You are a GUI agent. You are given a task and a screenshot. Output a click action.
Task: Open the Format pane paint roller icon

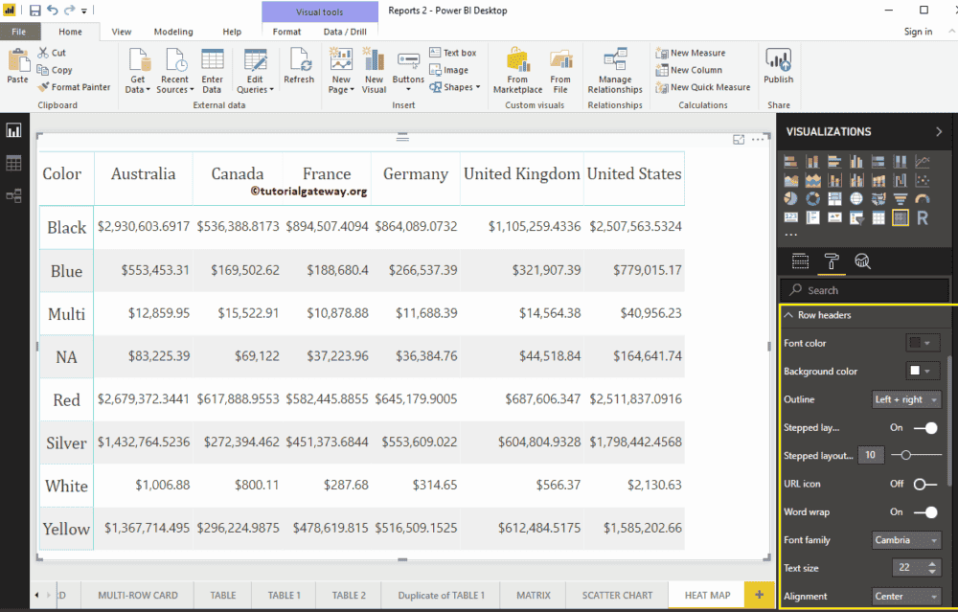(x=832, y=261)
